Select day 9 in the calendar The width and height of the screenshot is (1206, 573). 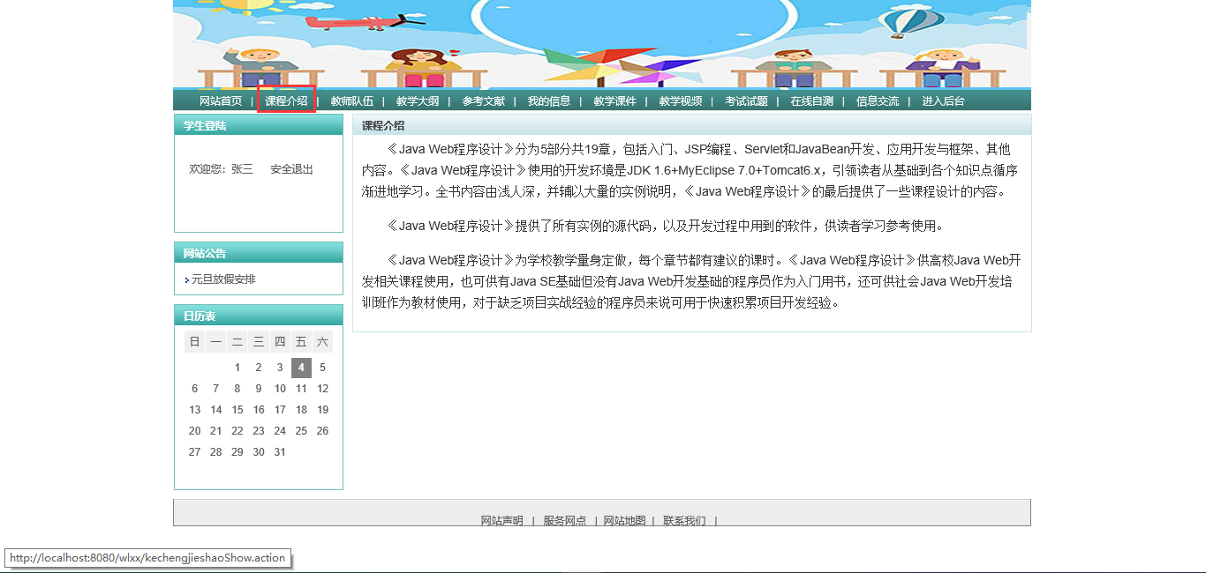259,389
